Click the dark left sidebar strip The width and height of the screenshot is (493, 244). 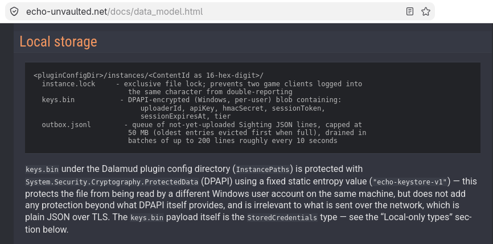[x=7, y=133]
